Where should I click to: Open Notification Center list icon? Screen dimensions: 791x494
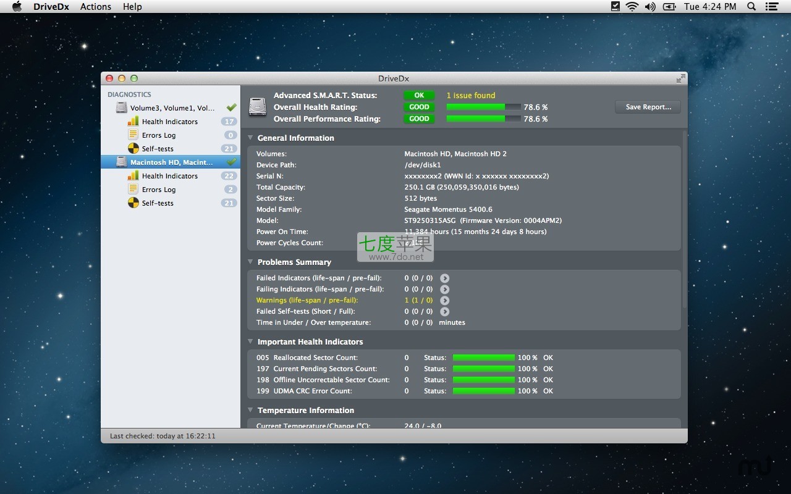[x=771, y=7]
